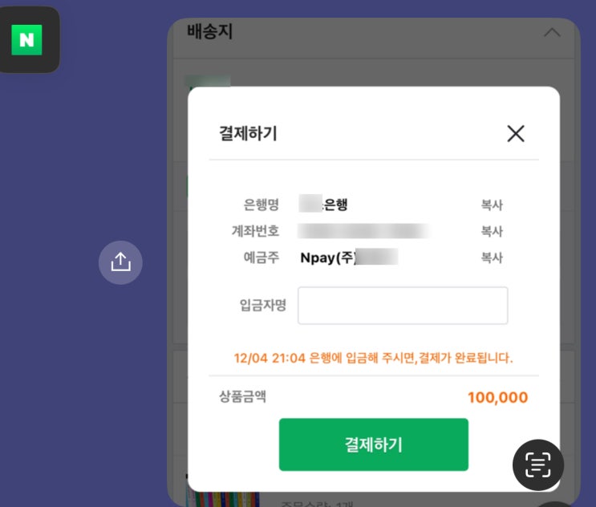The height and width of the screenshot is (507, 596).
Task: Close the 결제하기 dialog with X
Action: click(516, 134)
